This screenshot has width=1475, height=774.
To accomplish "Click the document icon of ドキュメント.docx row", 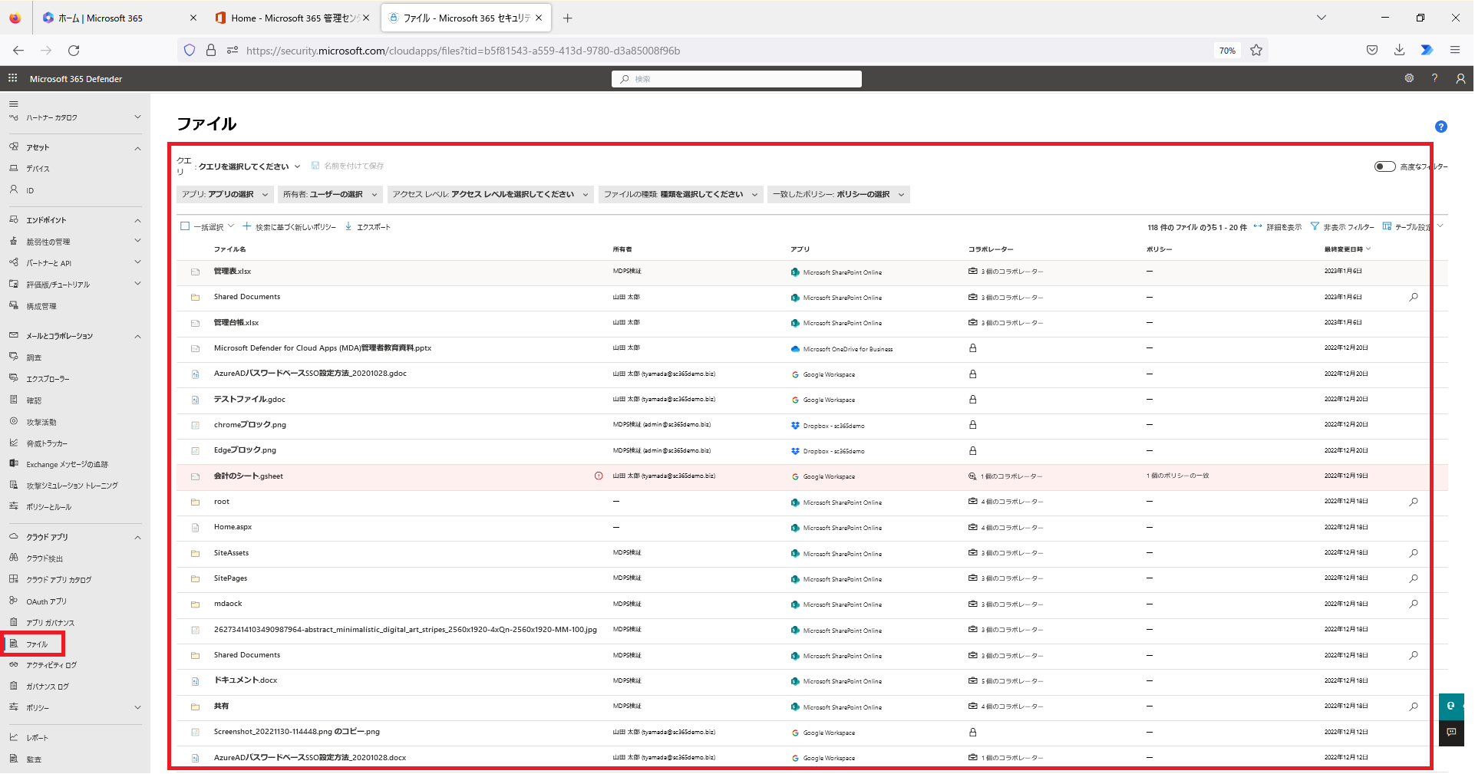I will click(x=195, y=681).
